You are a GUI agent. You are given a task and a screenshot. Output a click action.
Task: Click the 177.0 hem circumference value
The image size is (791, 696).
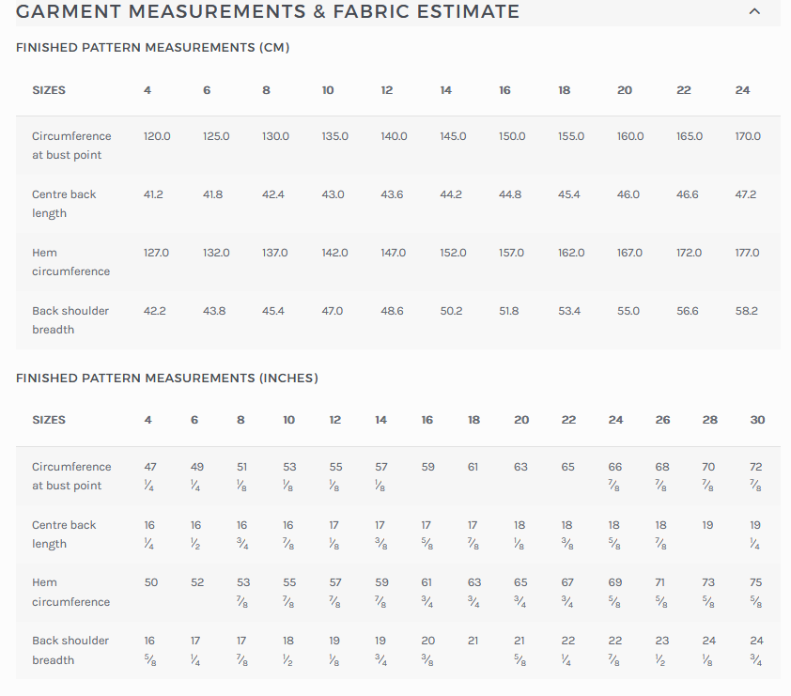pyautogui.click(x=748, y=253)
